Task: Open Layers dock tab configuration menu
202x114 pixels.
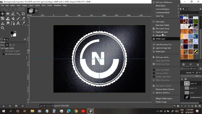Action: tap(200, 69)
